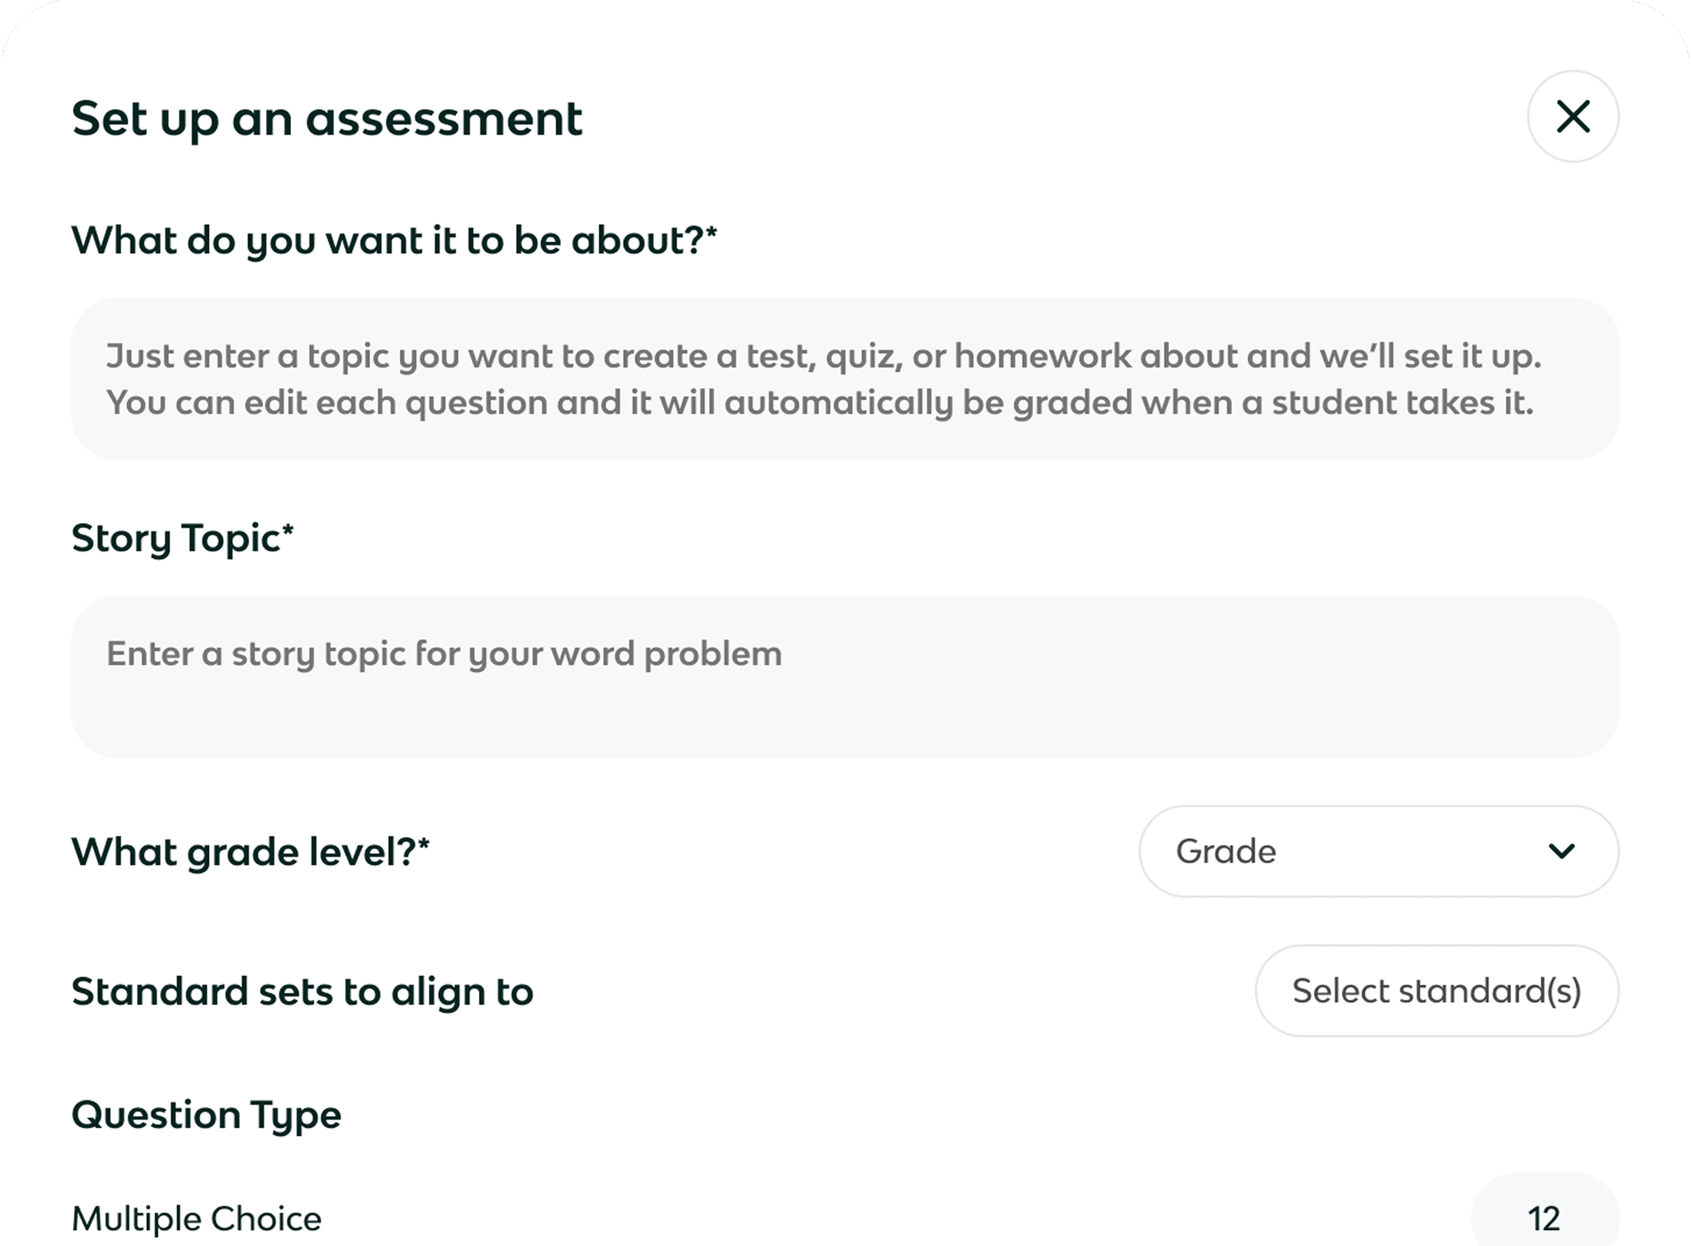1691x1246 pixels.
Task: Click the Select standard(s) button
Action: (1436, 991)
